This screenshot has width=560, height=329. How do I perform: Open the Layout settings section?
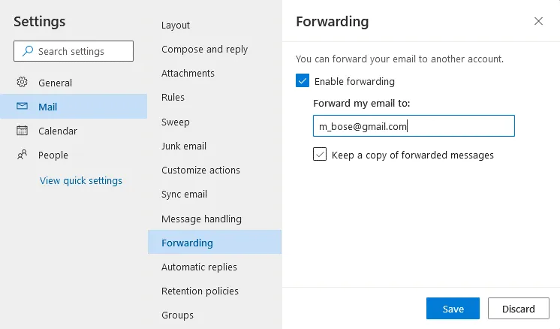176,25
